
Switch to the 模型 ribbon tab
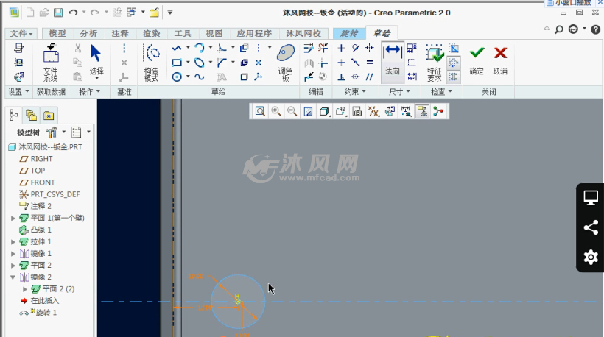[x=57, y=33]
